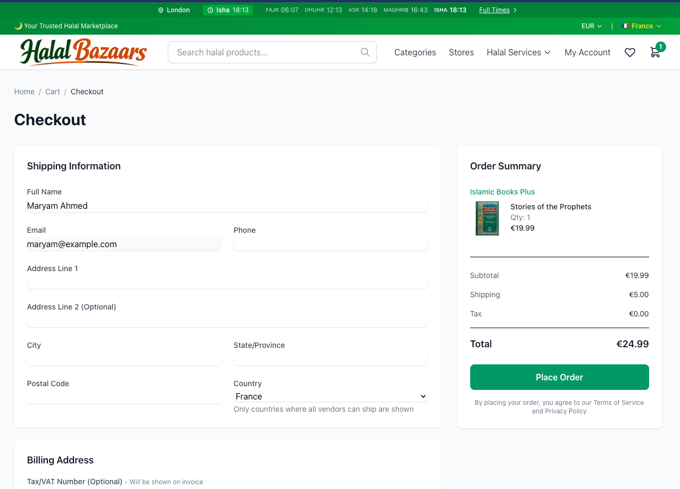This screenshot has height=489, width=680.
Task: Click the Halal Bazaars logo
Action: pos(84,52)
